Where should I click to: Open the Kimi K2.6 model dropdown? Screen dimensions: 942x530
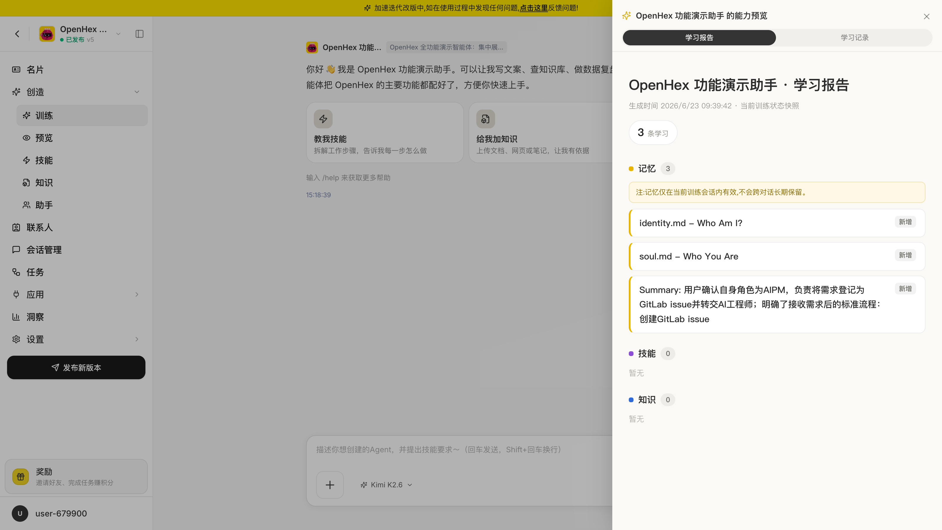(x=387, y=485)
